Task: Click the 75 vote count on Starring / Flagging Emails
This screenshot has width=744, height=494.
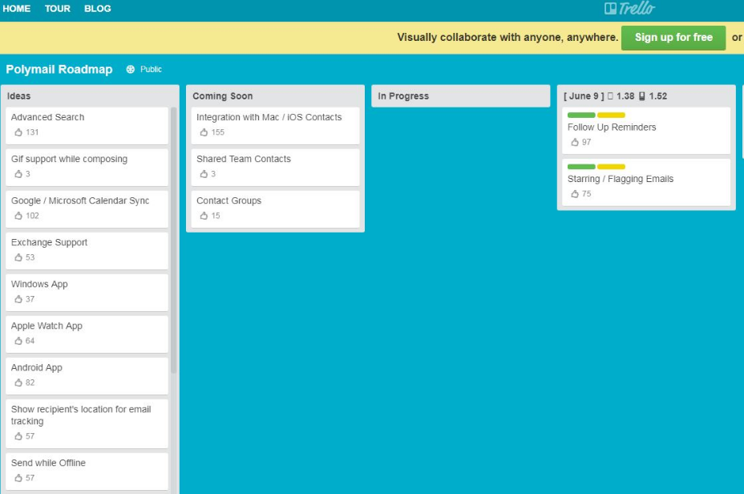Action: point(587,194)
